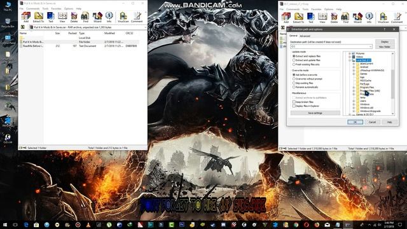Click Info icon in right WinRAR window

tap(369, 18)
